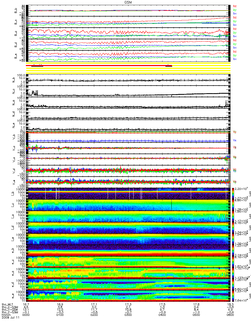The height and width of the screenshot is (325, 251).
Task: Click the thc_X-GSM row label
Action: pos(9,307)
